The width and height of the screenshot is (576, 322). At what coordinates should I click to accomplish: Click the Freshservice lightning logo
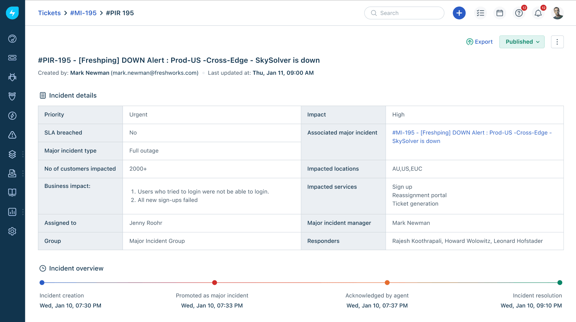click(12, 13)
